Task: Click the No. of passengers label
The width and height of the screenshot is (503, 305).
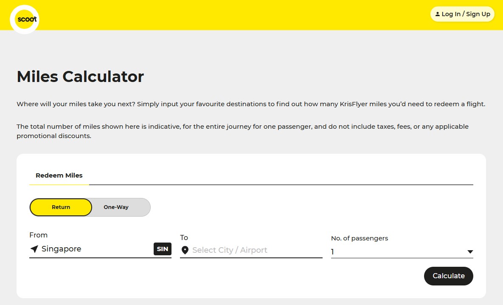Action: (x=359, y=238)
